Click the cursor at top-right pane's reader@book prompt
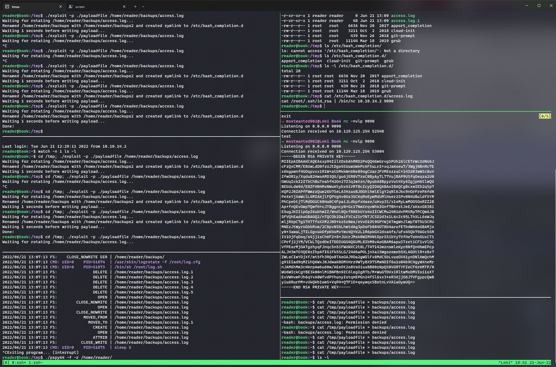Screen dimensions: 556x367 (325, 106)
